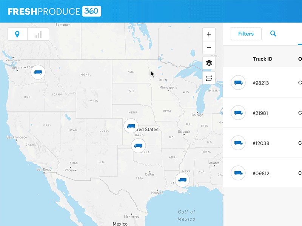The width and height of the screenshot is (302, 226).
Task: Open the map layers switcher
Action: point(209,63)
